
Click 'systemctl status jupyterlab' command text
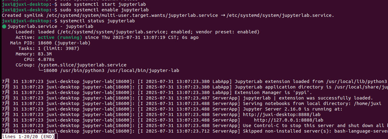click(98, 21)
